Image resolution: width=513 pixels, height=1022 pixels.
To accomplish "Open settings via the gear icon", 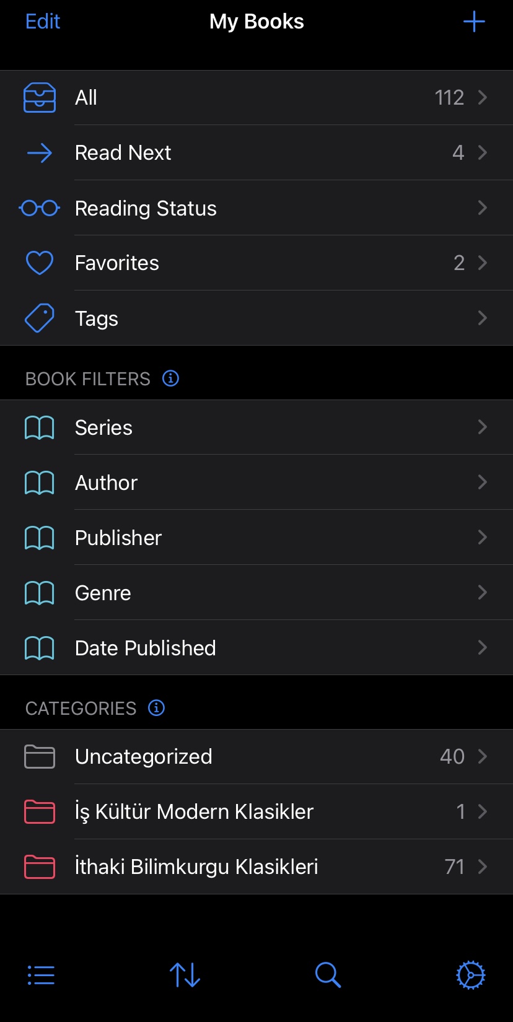I will point(470,975).
